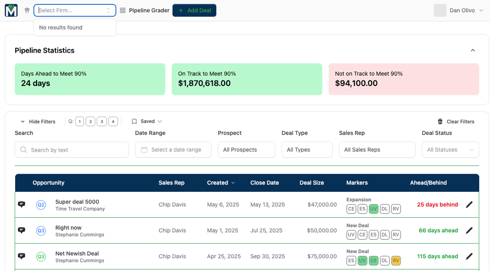Toggle UV marker on Super deal 5000
The image size is (490, 271).
pos(373,209)
